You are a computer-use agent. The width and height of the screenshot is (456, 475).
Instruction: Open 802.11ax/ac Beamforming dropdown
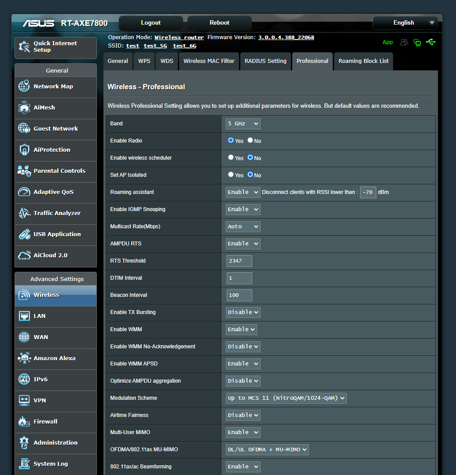[x=243, y=467]
